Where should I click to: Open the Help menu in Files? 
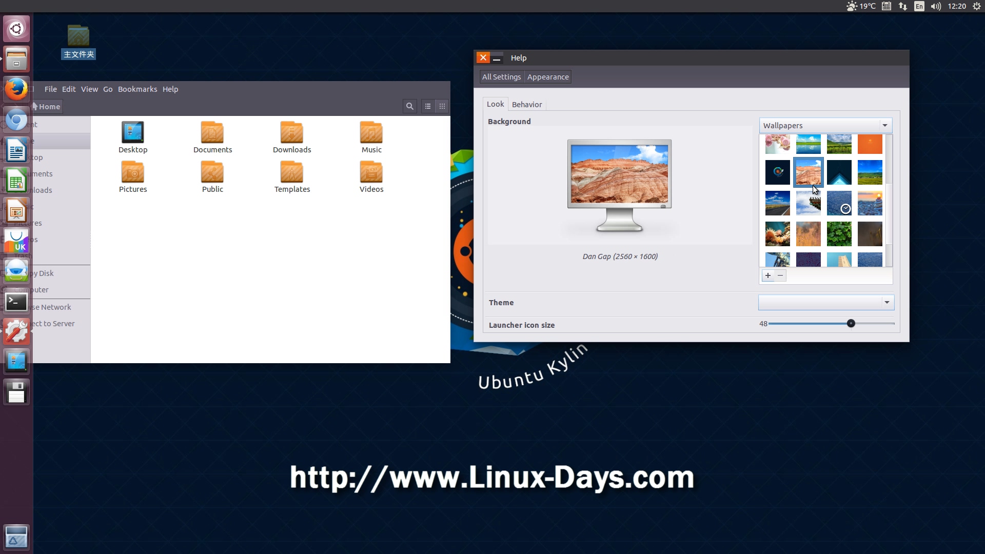point(170,89)
